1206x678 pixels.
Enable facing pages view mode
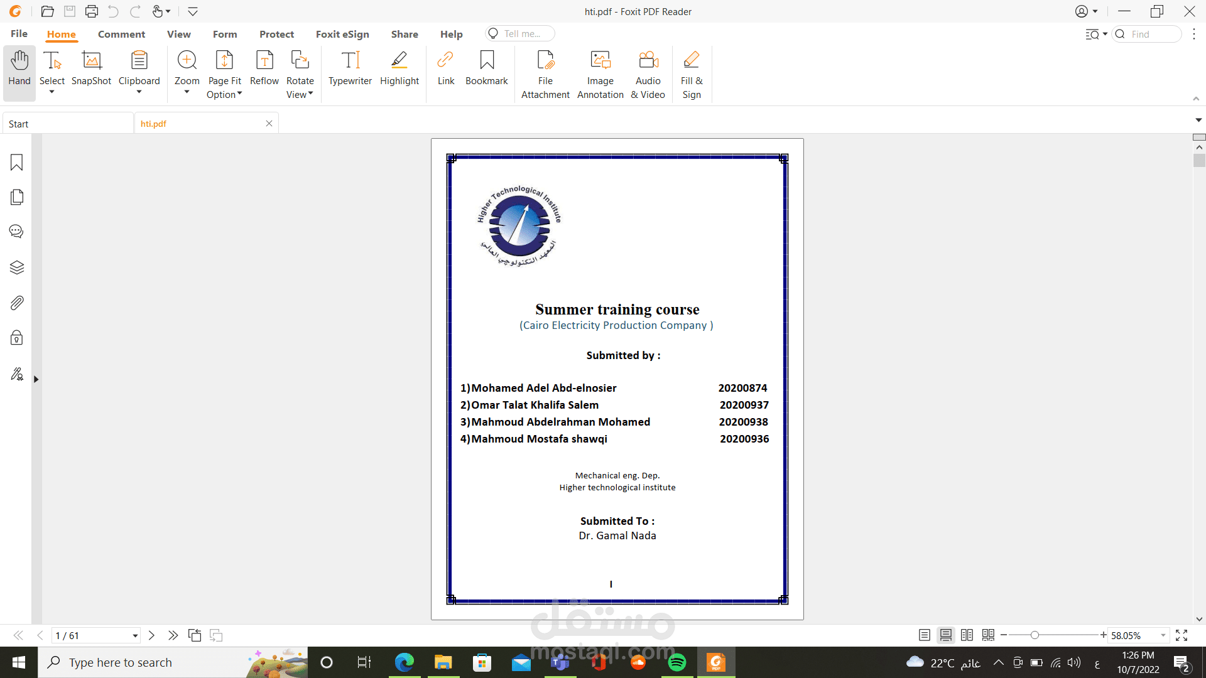click(x=967, y=635)
